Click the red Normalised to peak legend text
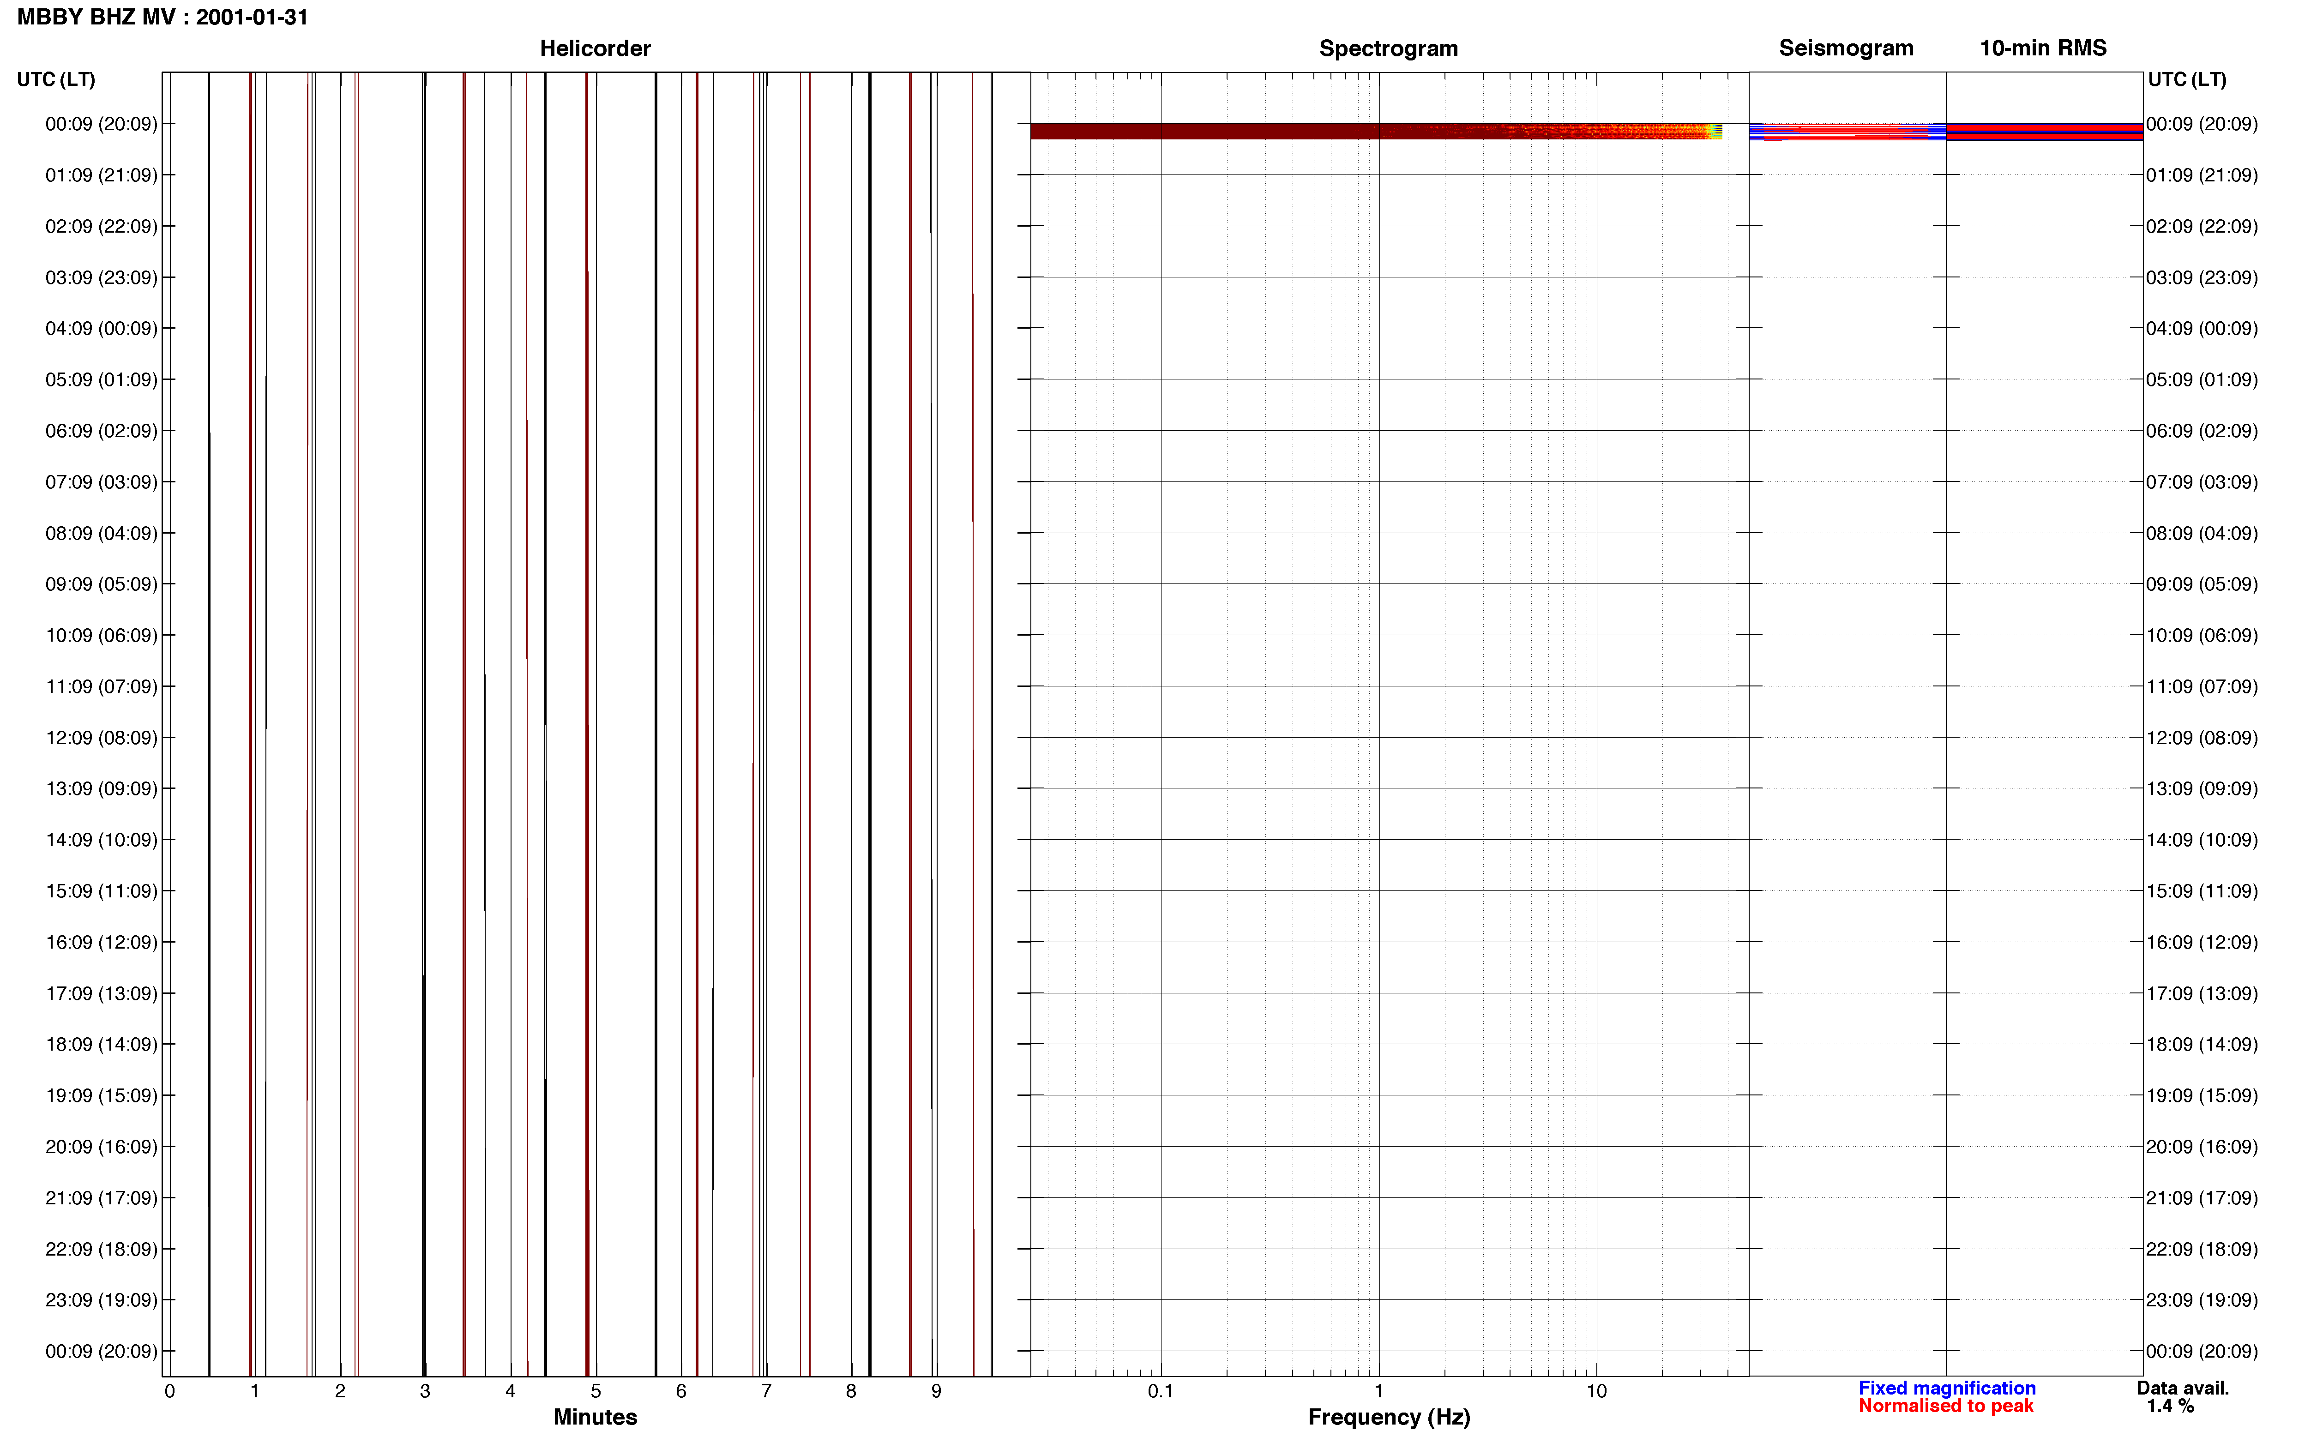 click(1945, 1406)
